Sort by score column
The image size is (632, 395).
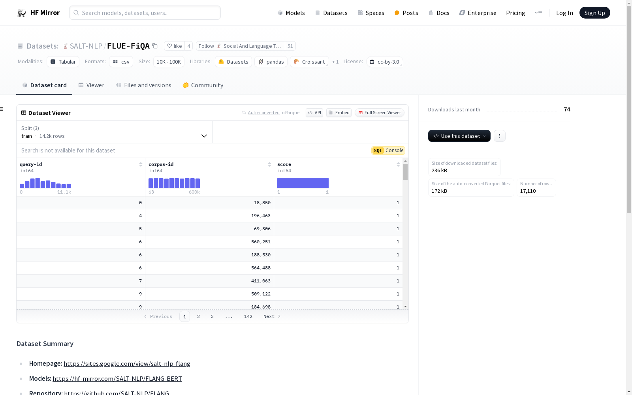click(398, 164)
